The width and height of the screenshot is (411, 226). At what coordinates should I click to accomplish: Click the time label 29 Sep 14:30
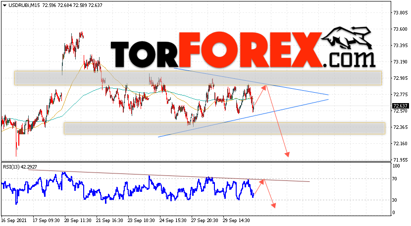tap(236, 221)
